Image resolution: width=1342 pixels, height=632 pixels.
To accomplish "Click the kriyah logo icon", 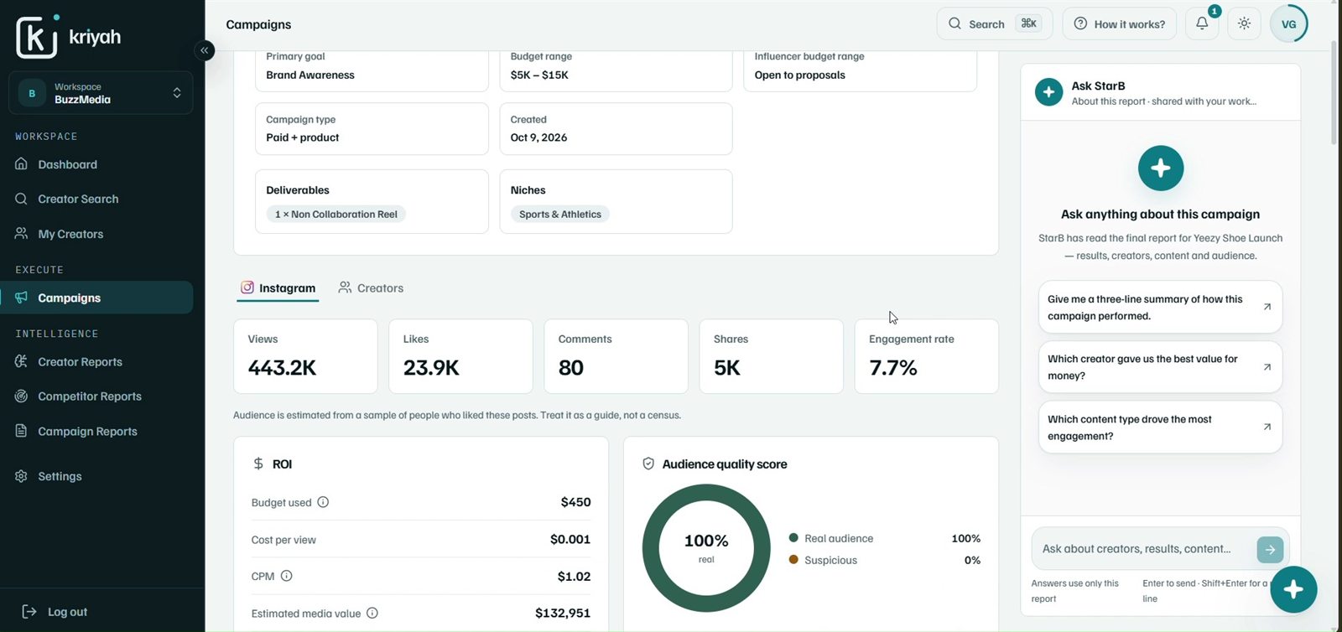I will [x=37, y=37].
